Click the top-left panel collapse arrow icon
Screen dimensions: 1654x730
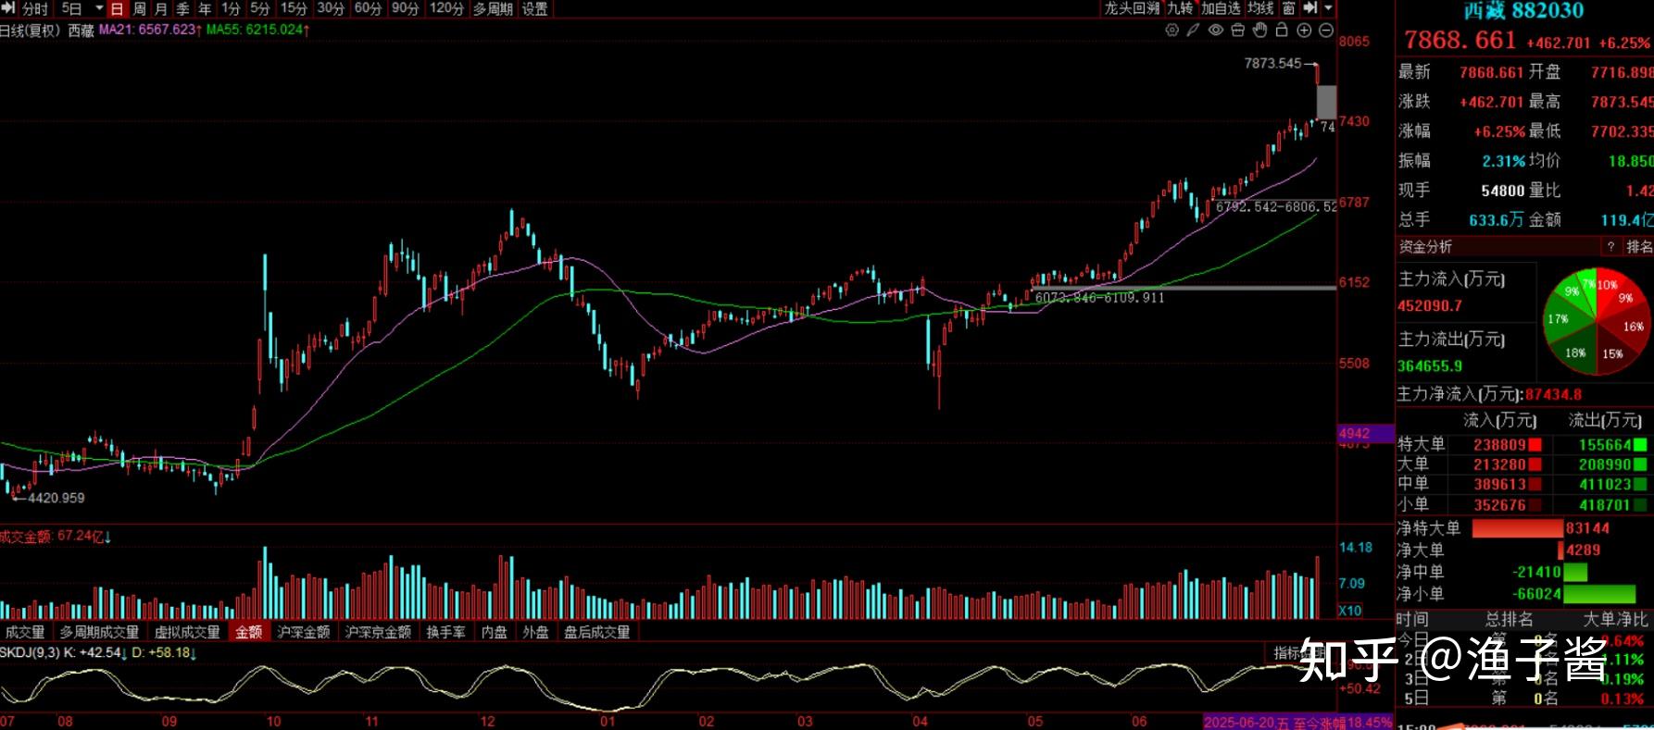(8, 8)
